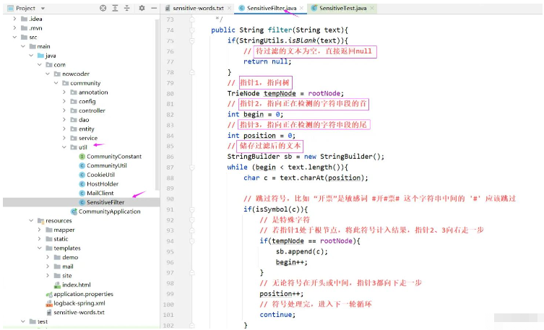544x330 pixels.
Task: Switch to SensitiveTest.java tab
Action: tap(338, 7)
